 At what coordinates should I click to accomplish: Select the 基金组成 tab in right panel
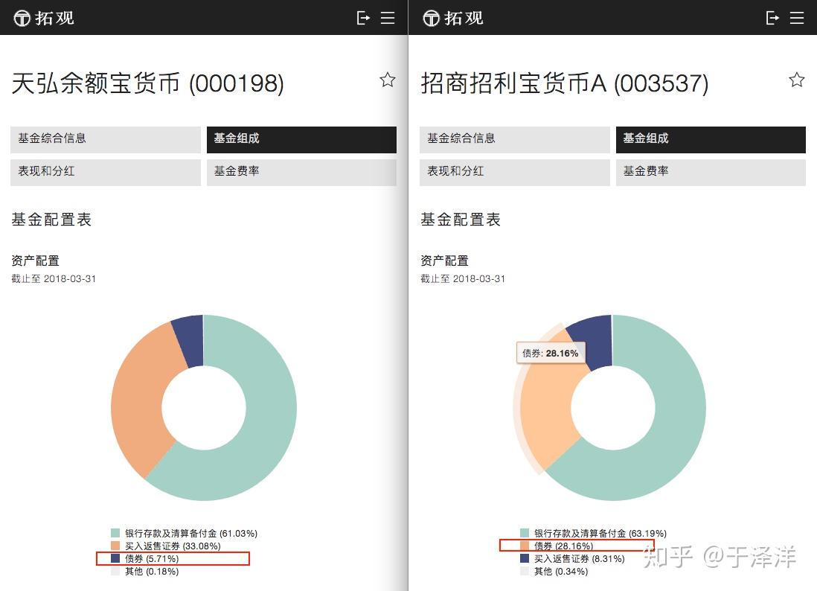tap(711, 139)
